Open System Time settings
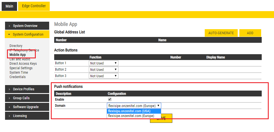The image size is (274, 132). pos(19,73)
